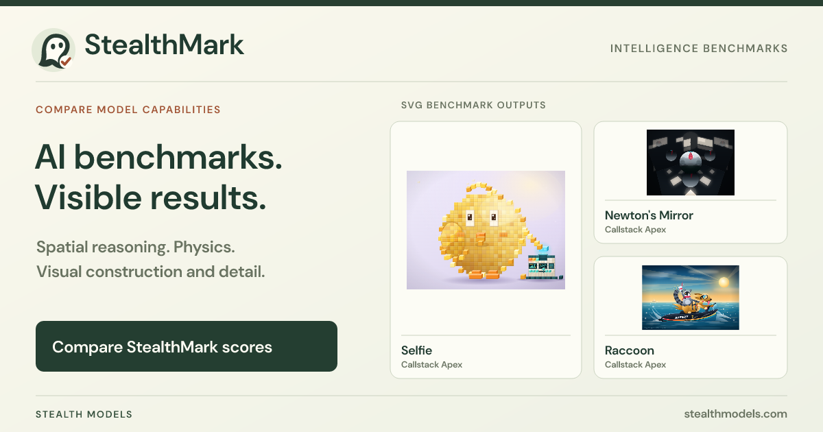This screenshot has height=432, width=823.
Task: Click Callstack Apex under Selfie
Action: (431, 365)
